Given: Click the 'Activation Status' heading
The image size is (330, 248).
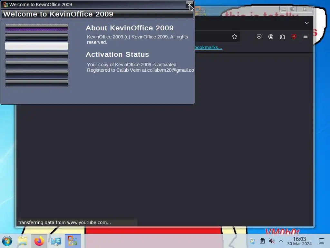Looking at the screenshot, I should 117,54.
